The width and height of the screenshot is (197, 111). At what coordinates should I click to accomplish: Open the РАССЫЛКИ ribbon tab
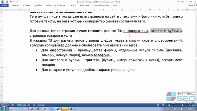tap(85, 6)
